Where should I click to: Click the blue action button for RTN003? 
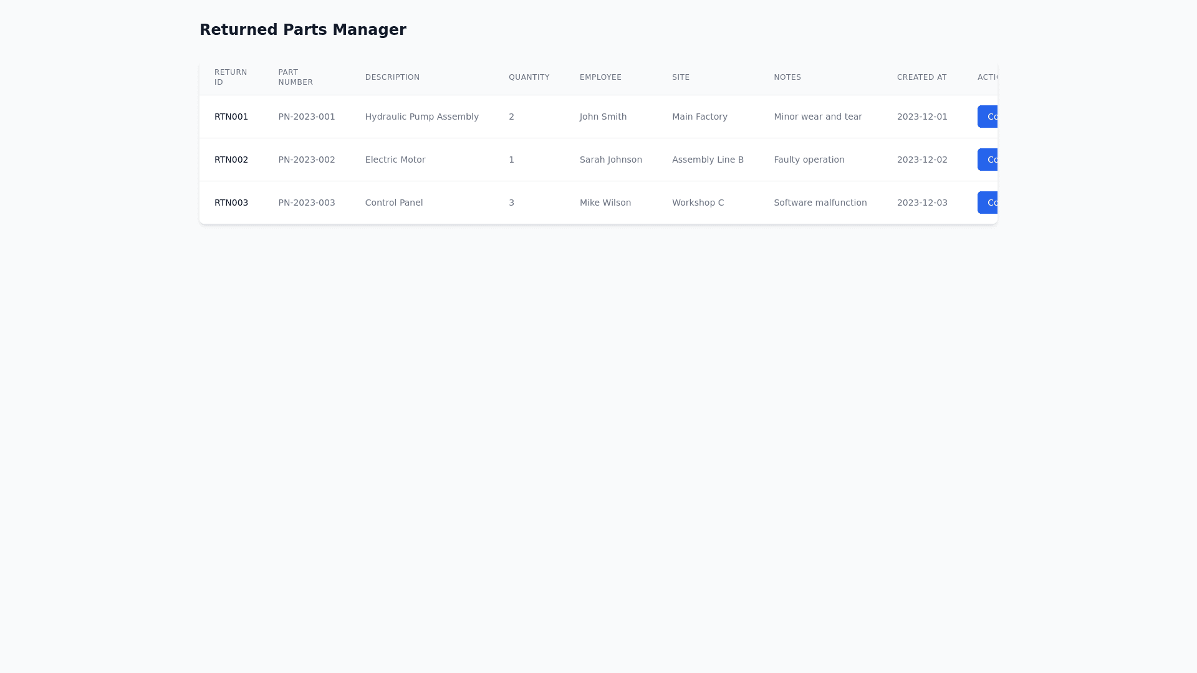988,203
